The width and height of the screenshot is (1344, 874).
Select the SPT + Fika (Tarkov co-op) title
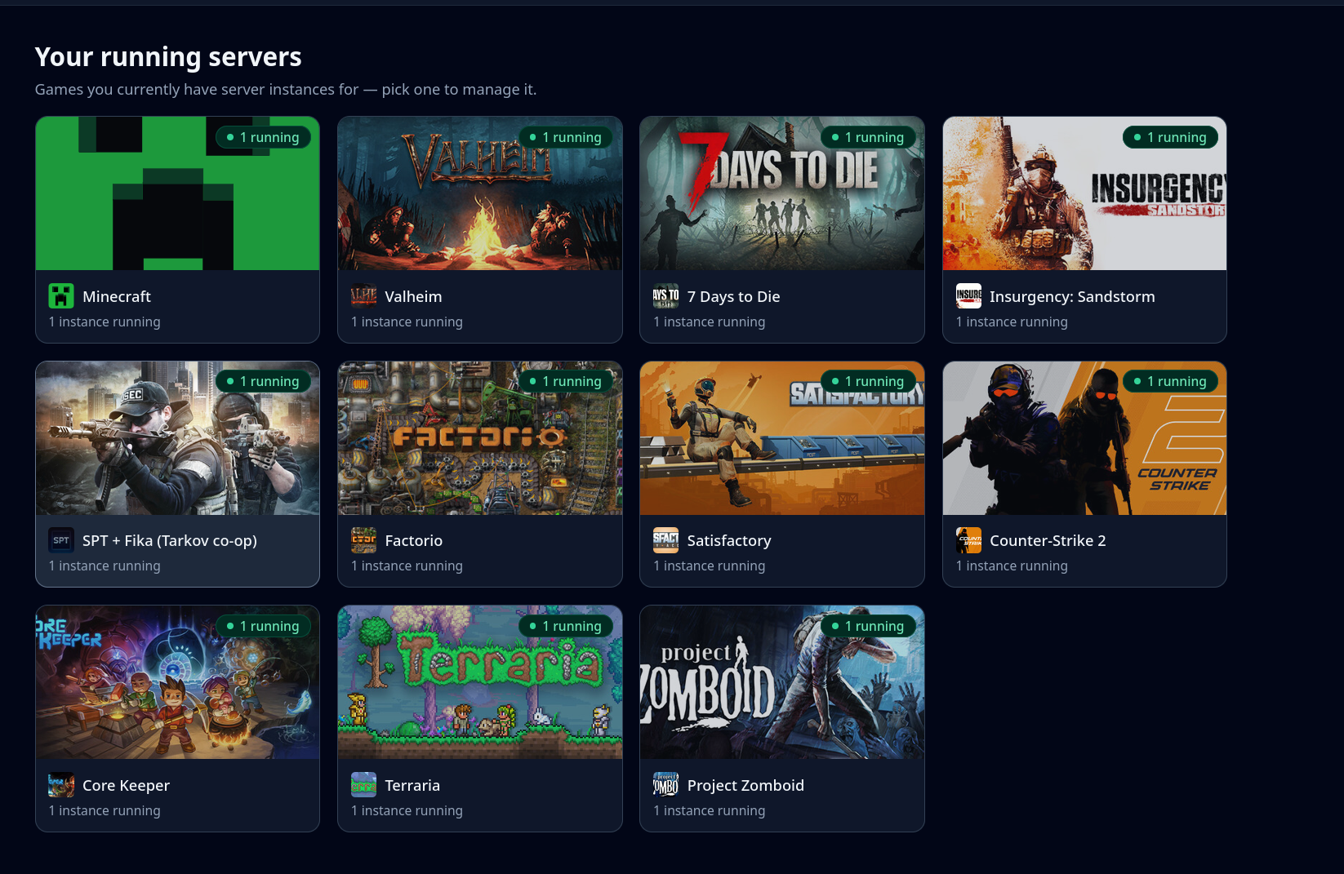click(x=170, y=540)
